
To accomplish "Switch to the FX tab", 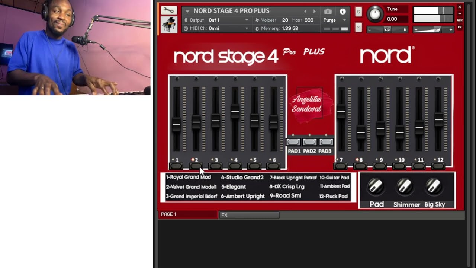I will click(x=249, y=215).
